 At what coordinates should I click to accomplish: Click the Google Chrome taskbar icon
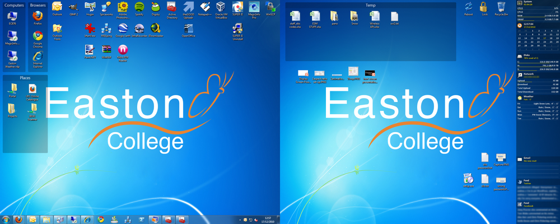100,220
